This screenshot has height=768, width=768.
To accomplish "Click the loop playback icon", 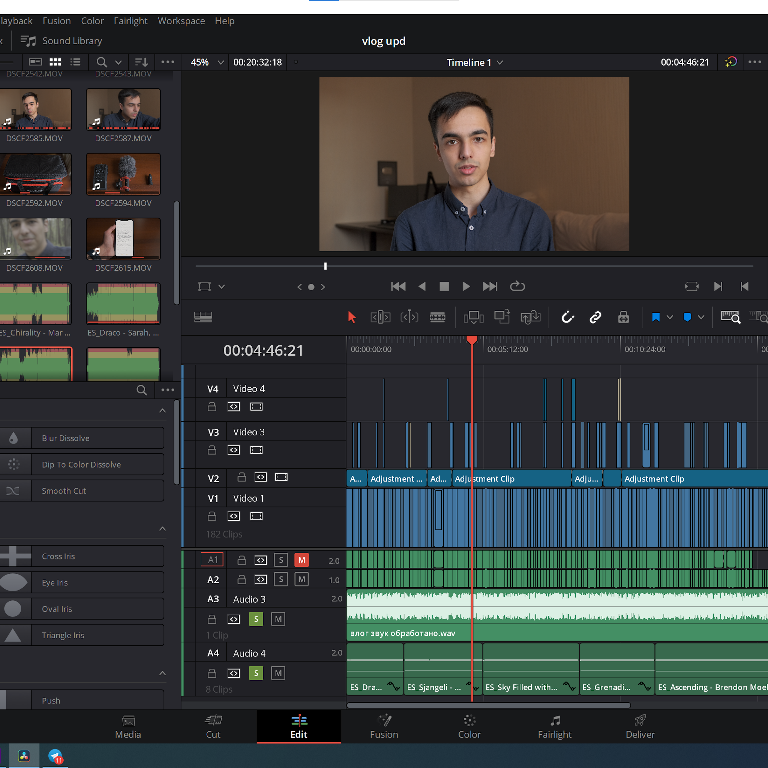I will coord(517,286).
